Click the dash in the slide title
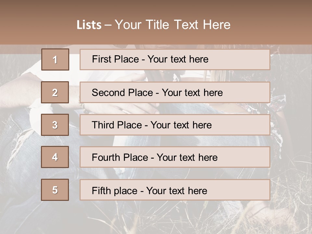This screenshot has width=312, height=234. coord(108,25)
